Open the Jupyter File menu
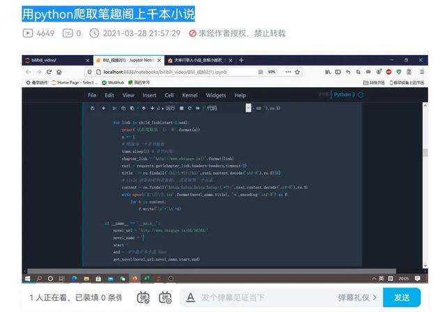The image size is (446, 312). [x=92, y=95]
